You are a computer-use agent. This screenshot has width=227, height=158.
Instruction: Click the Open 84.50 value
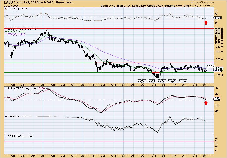pyautogui.click(x=108, y=6)
